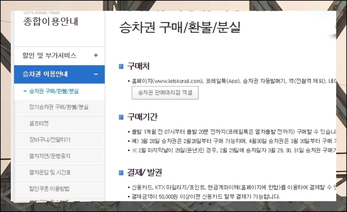Click the blue square icon beside 구매처
Image resolution: width=347 pixels, height=212 pixels.
(121, 67)
